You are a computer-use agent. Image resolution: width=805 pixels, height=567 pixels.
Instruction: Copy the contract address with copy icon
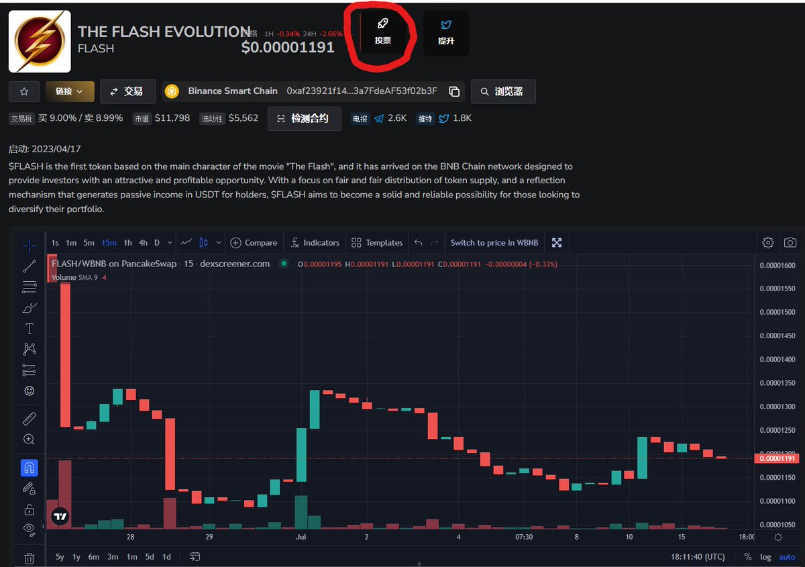click(454, 91)
